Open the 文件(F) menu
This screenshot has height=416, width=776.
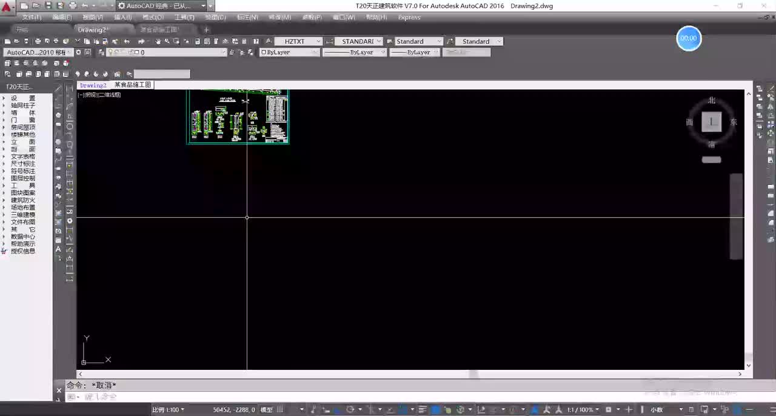click(x=32, y=17)
